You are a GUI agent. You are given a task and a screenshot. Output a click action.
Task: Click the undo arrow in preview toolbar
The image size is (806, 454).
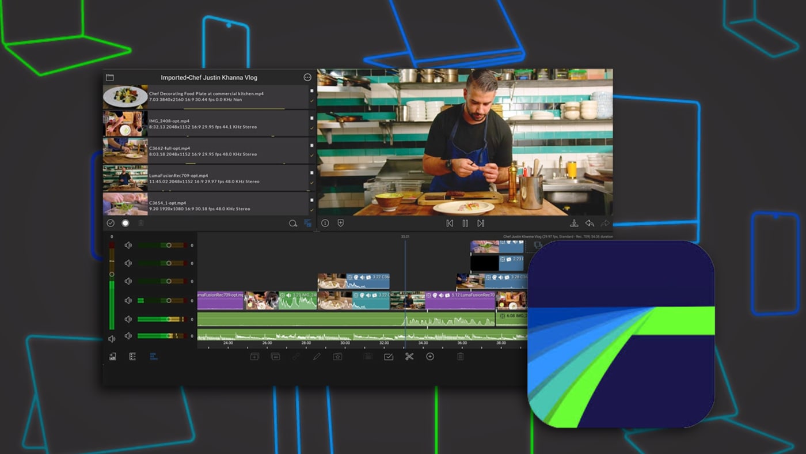(x=590, y=223)
